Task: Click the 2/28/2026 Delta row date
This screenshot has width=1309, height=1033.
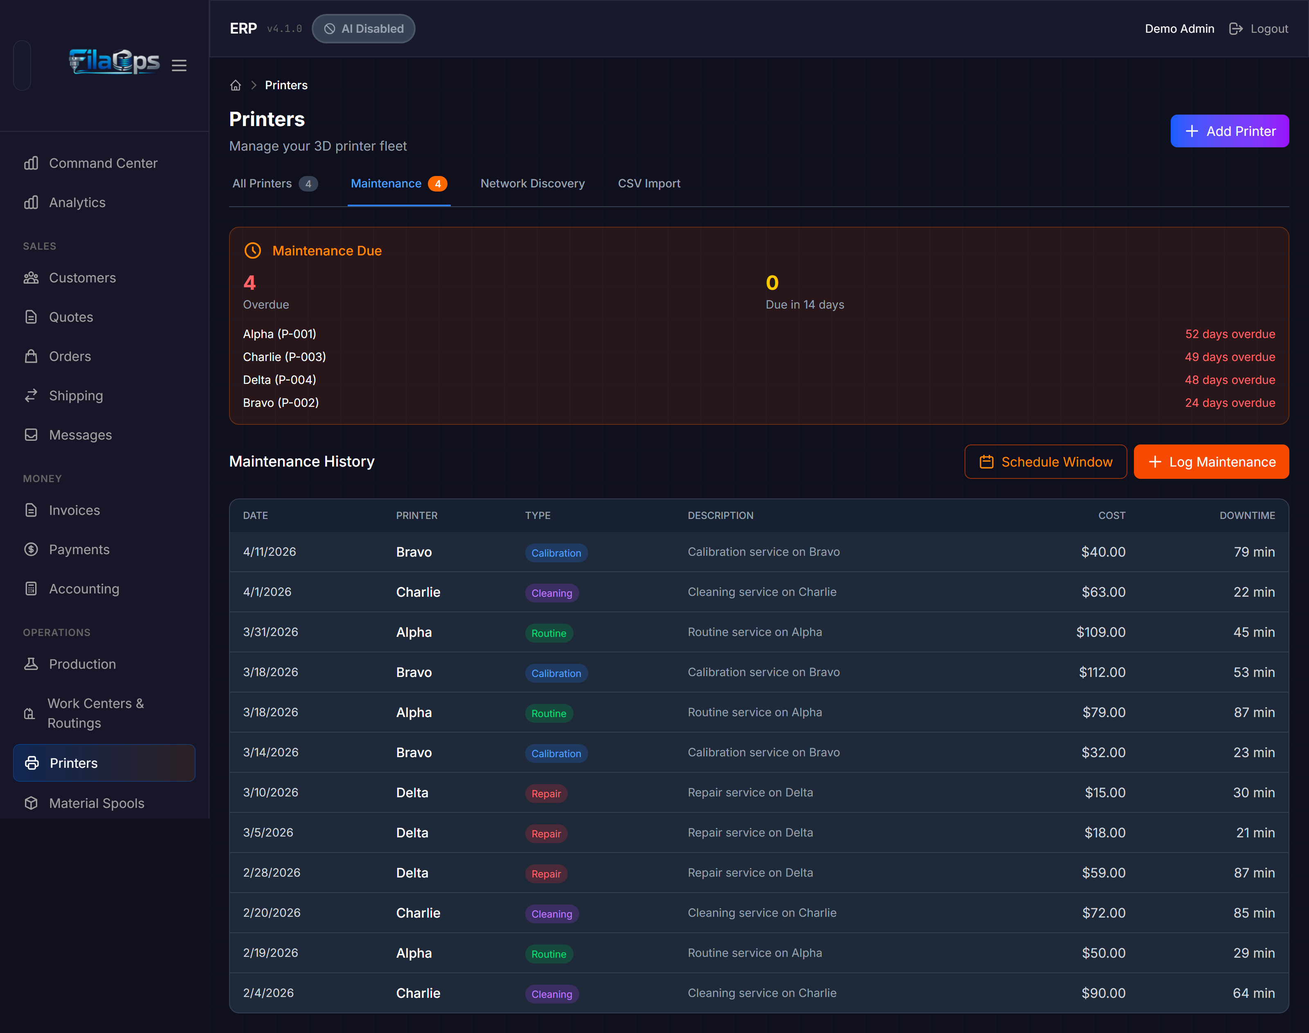Action: coord(271,873)
